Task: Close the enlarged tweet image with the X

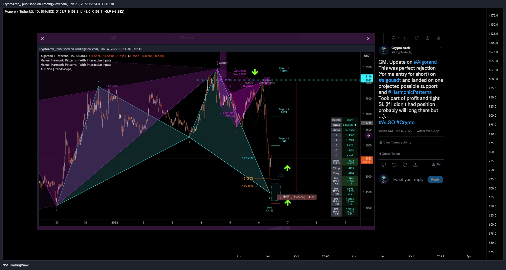Action: [42, 38]
